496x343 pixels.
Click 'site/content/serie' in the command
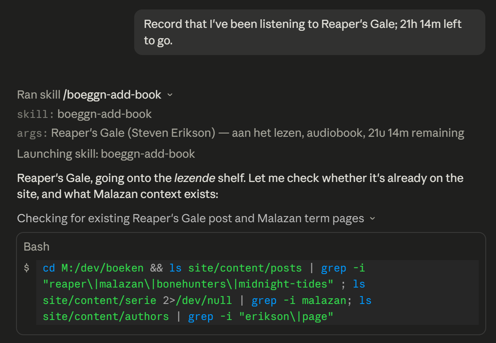pyautogui.click(x=100, y=300)
